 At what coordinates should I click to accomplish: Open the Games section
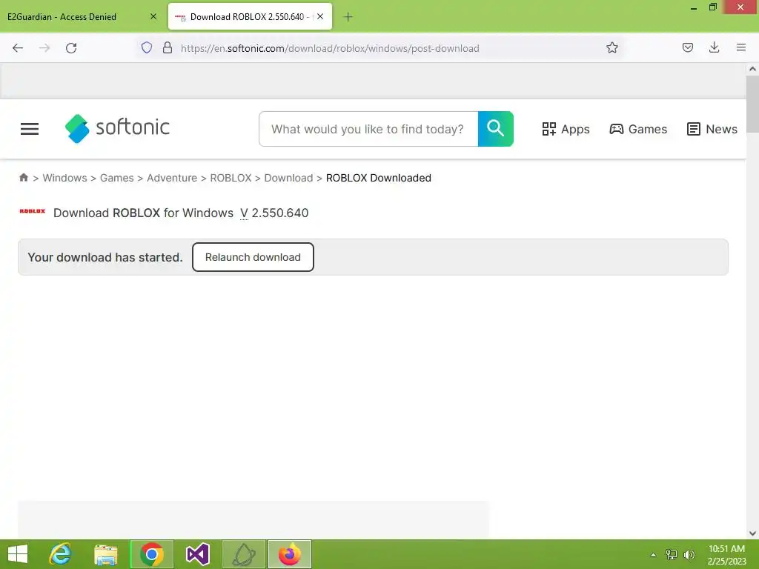pos(638,129)
